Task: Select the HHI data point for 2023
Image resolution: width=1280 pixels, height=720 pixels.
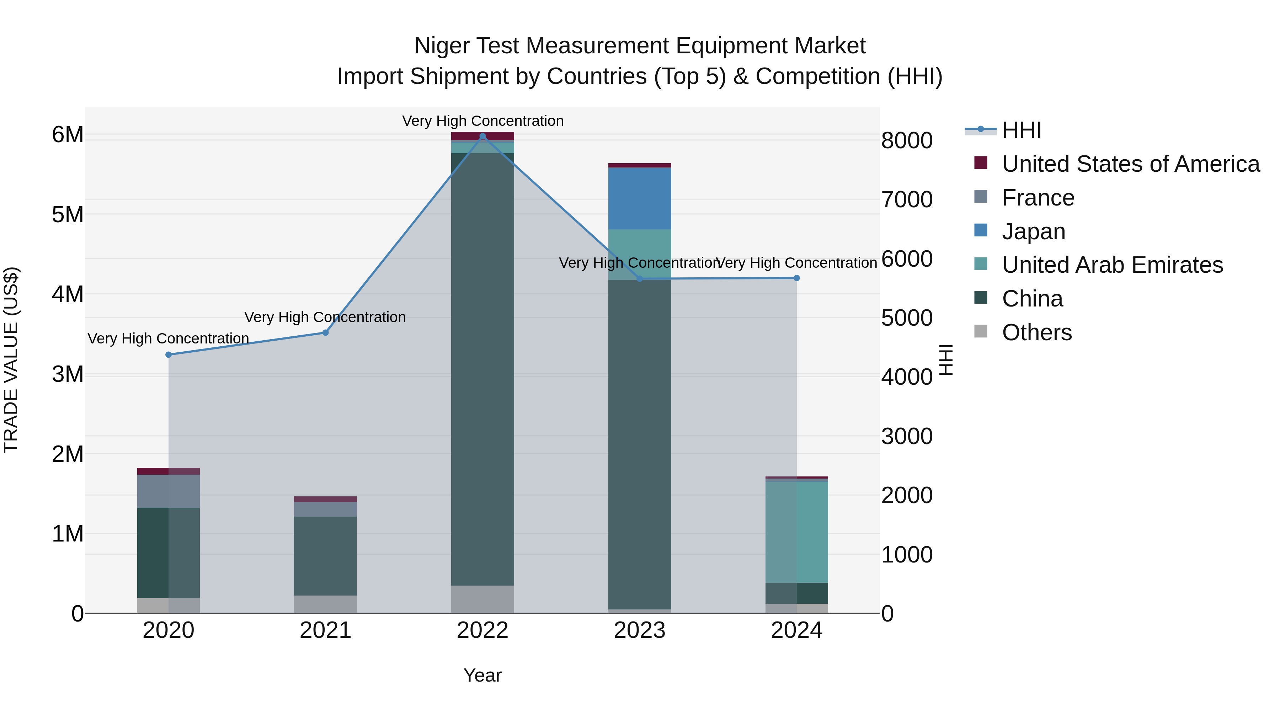Action: (640, 279)
